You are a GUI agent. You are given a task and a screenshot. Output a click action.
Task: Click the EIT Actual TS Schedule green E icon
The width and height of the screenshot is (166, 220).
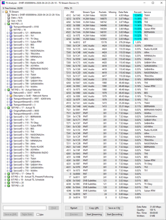pyautogui.click(x=9, y=180)
